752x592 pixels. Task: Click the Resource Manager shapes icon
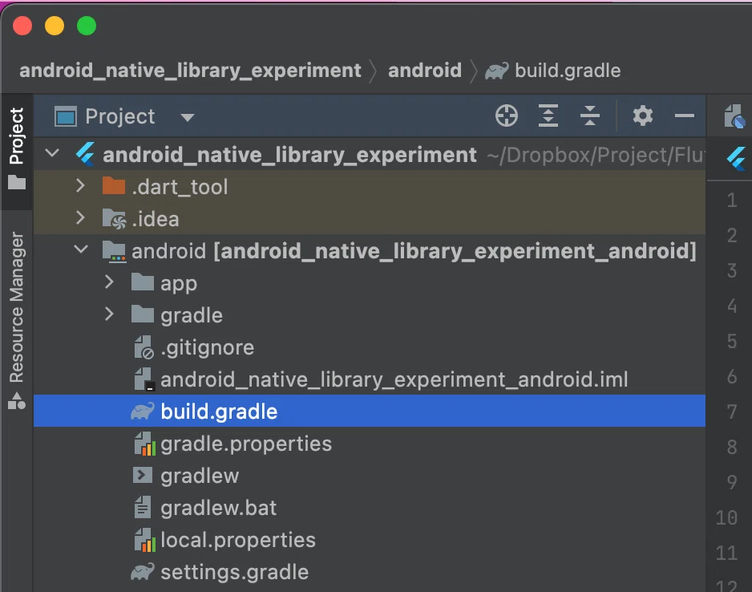pyautogui.click(x=16, y=400)
